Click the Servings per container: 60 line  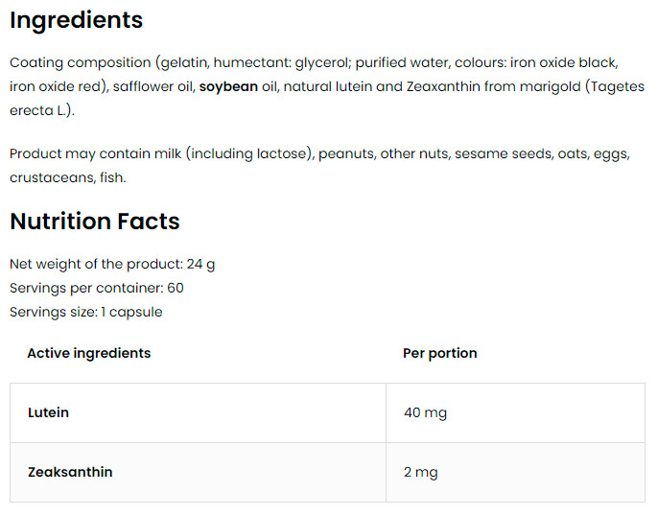coord(97,288)
